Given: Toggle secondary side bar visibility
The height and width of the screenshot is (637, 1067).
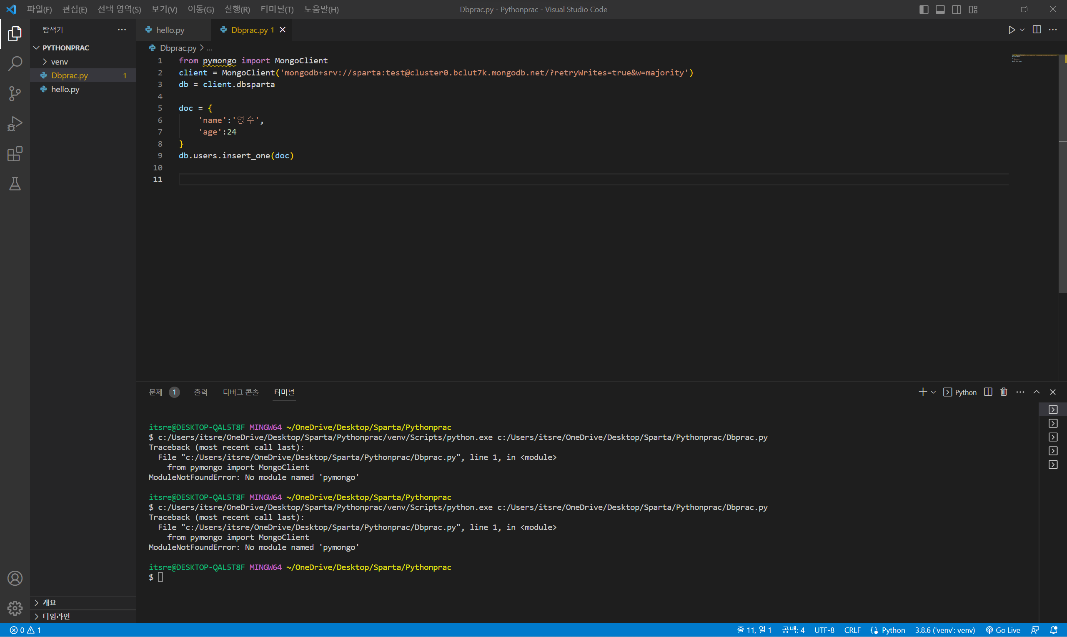Looking at the screenshot, I should 957,10.
